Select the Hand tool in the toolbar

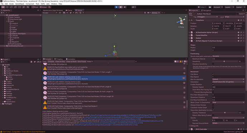point(3,7)
